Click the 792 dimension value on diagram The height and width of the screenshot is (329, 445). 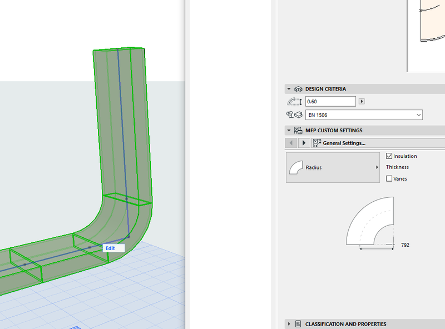point(405,245)
